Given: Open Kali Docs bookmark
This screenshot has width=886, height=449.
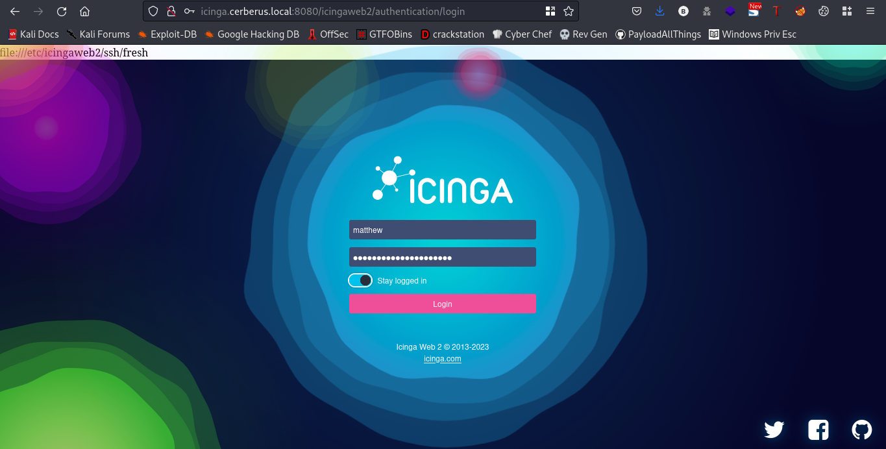Looking at the screenshot, I should pyautogui.click(x=33, y=34).
